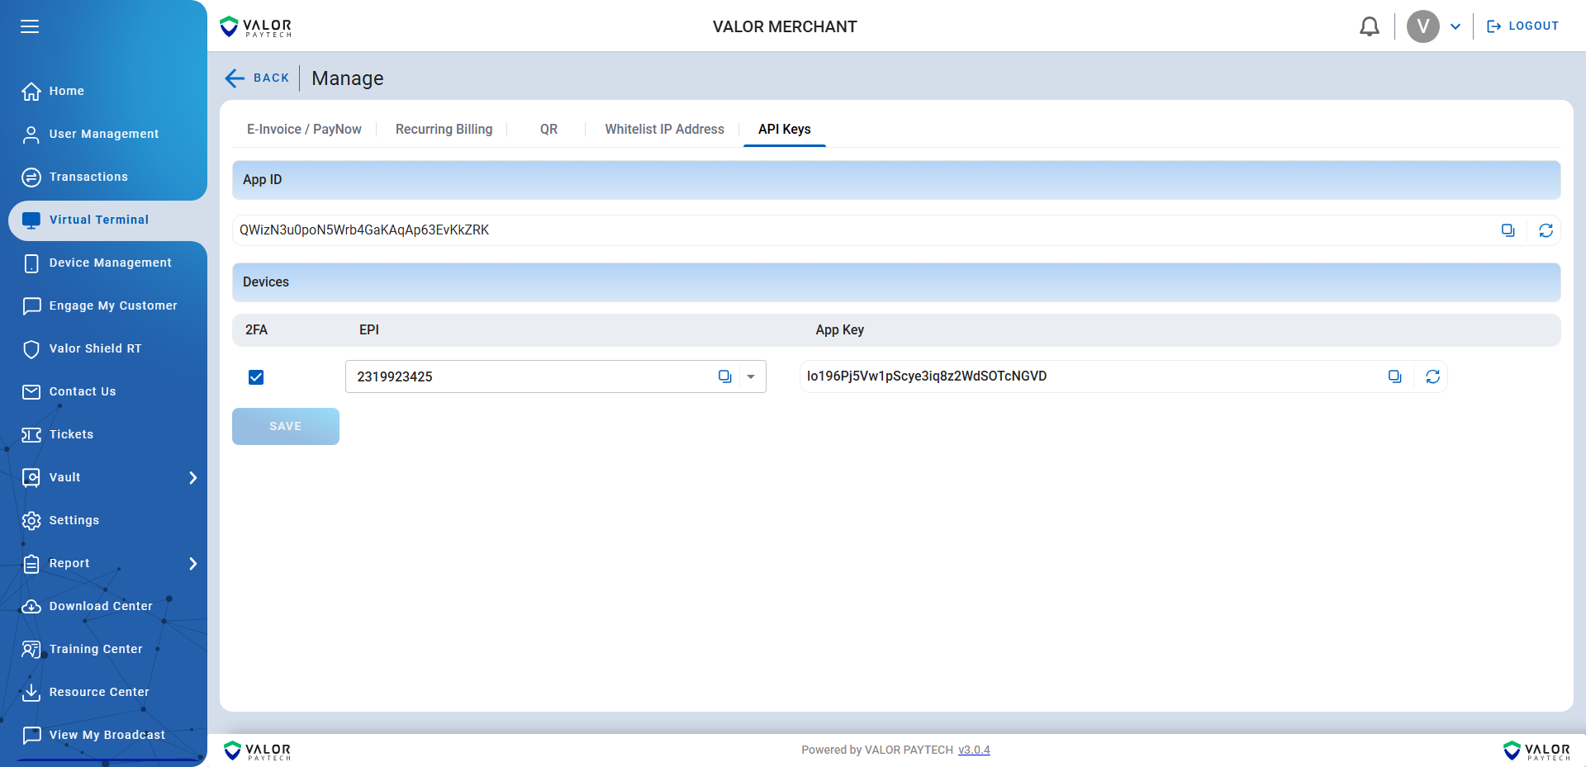Viewport: 1586px width, 767px height.
Task: Open Home in sidebar
Action: click(67, 91)
